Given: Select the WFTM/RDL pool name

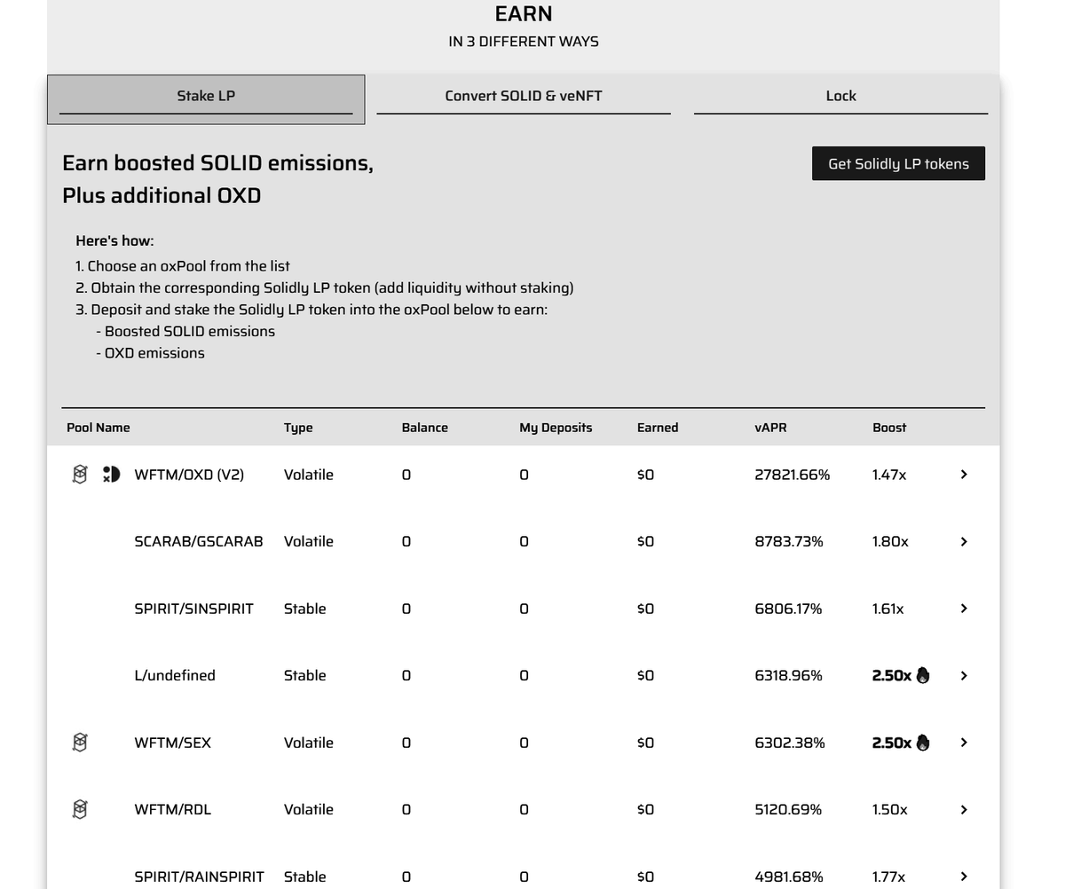Looking at the screenshot, I should click(173, 809).
